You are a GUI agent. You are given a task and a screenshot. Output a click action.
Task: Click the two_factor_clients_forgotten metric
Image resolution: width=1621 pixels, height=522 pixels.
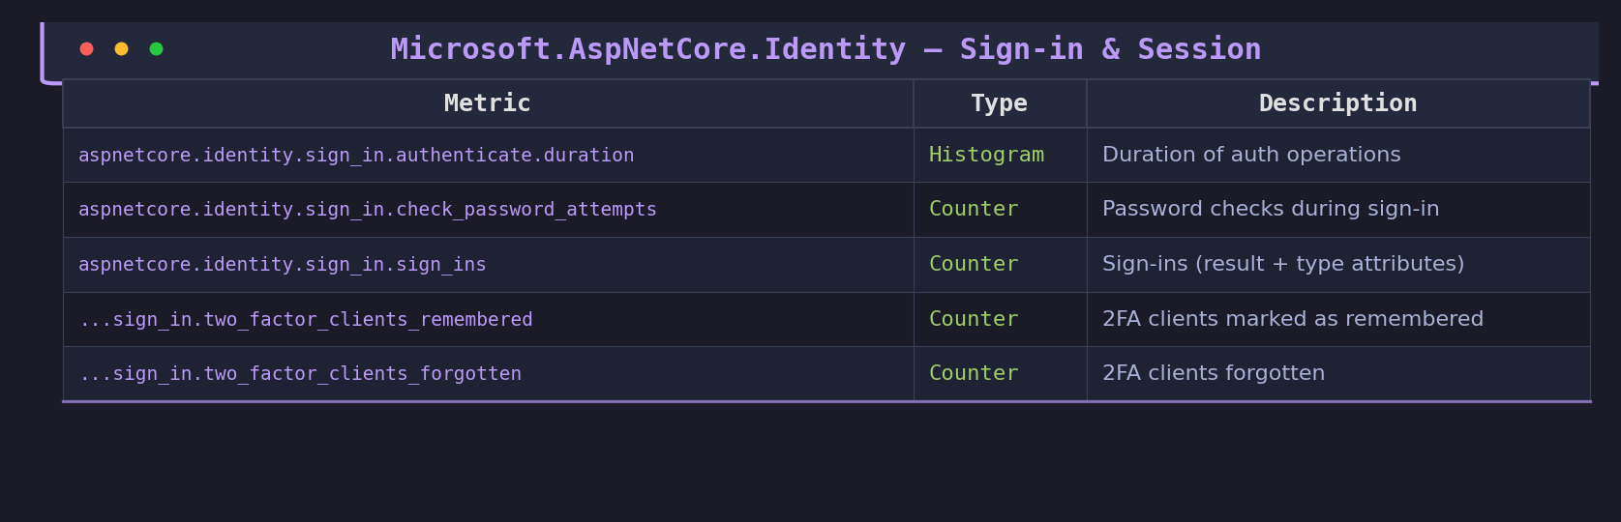tap(300, 374)
